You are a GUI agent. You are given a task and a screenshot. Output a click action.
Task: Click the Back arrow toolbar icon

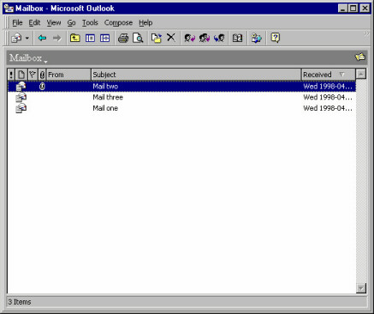pos(42,38)
